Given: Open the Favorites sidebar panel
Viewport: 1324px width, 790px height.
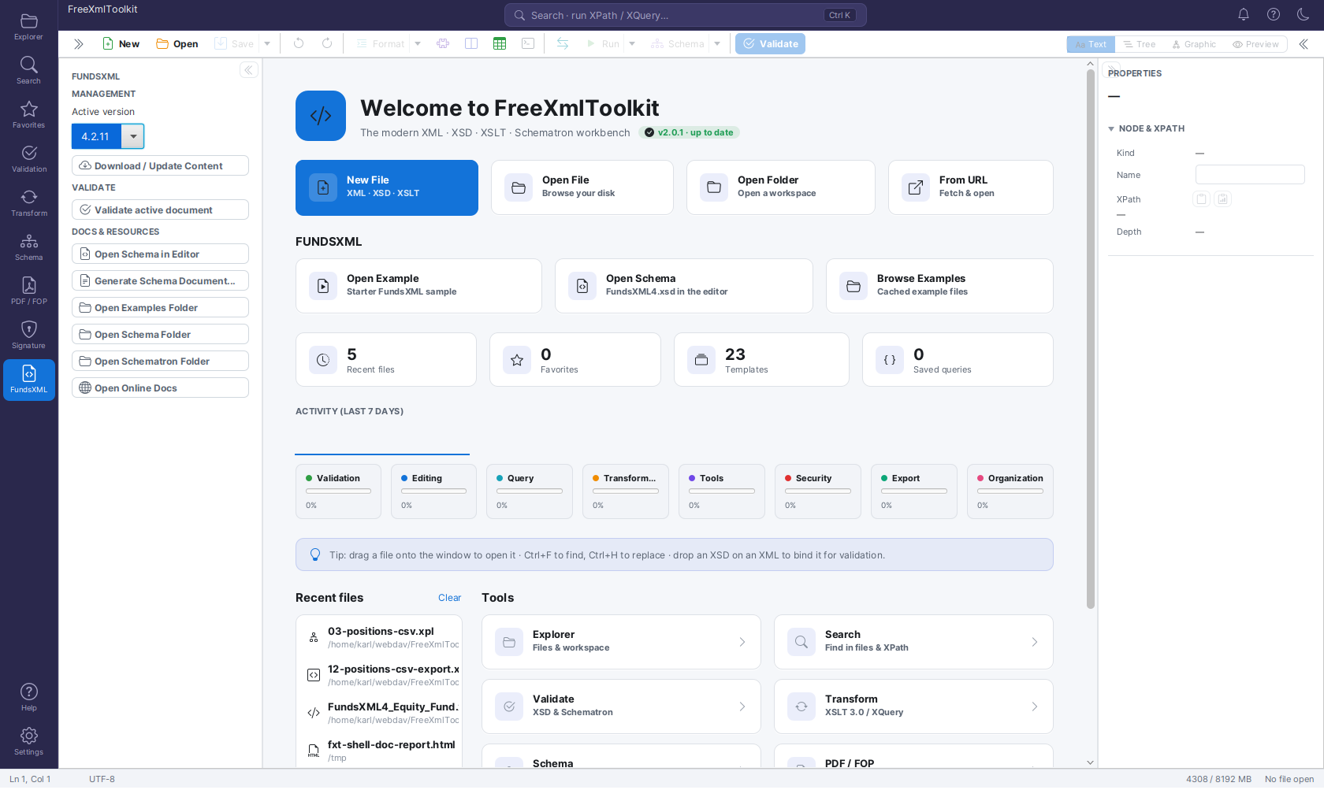Looking at the screenshot, I should tap(28, 115).
